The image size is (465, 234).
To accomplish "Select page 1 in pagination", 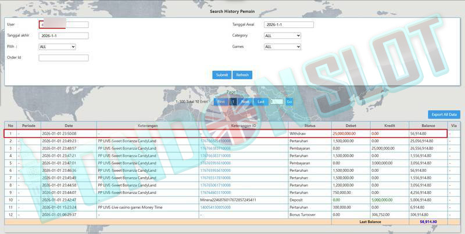I will click(x=233, y=102).
